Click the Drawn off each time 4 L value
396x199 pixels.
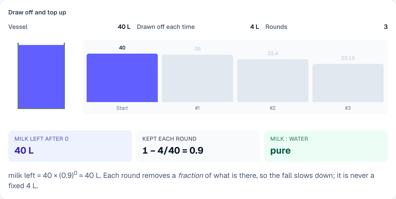point(255,27)
